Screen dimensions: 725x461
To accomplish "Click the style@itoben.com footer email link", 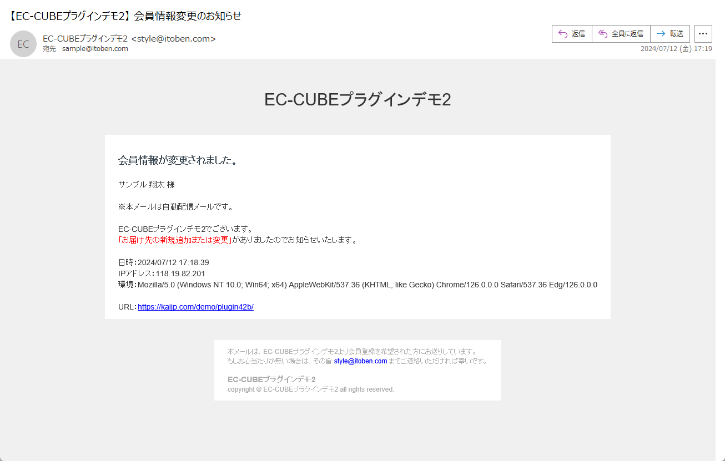I will click(360, 361).
